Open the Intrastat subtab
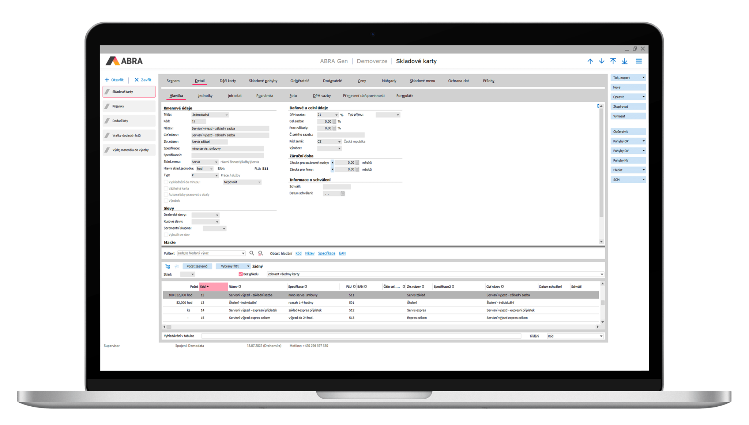 (234, 96)
